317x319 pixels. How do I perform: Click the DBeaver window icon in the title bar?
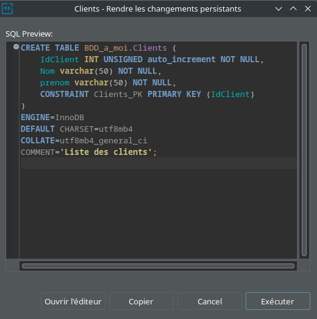pyautogui.click(x=7, y=9)
